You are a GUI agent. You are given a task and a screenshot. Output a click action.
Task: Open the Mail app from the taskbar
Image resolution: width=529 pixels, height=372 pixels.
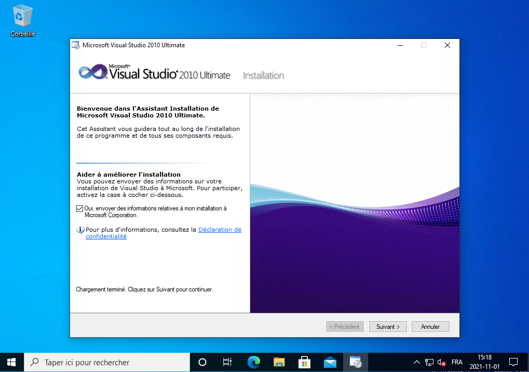(x=330, y=362)
